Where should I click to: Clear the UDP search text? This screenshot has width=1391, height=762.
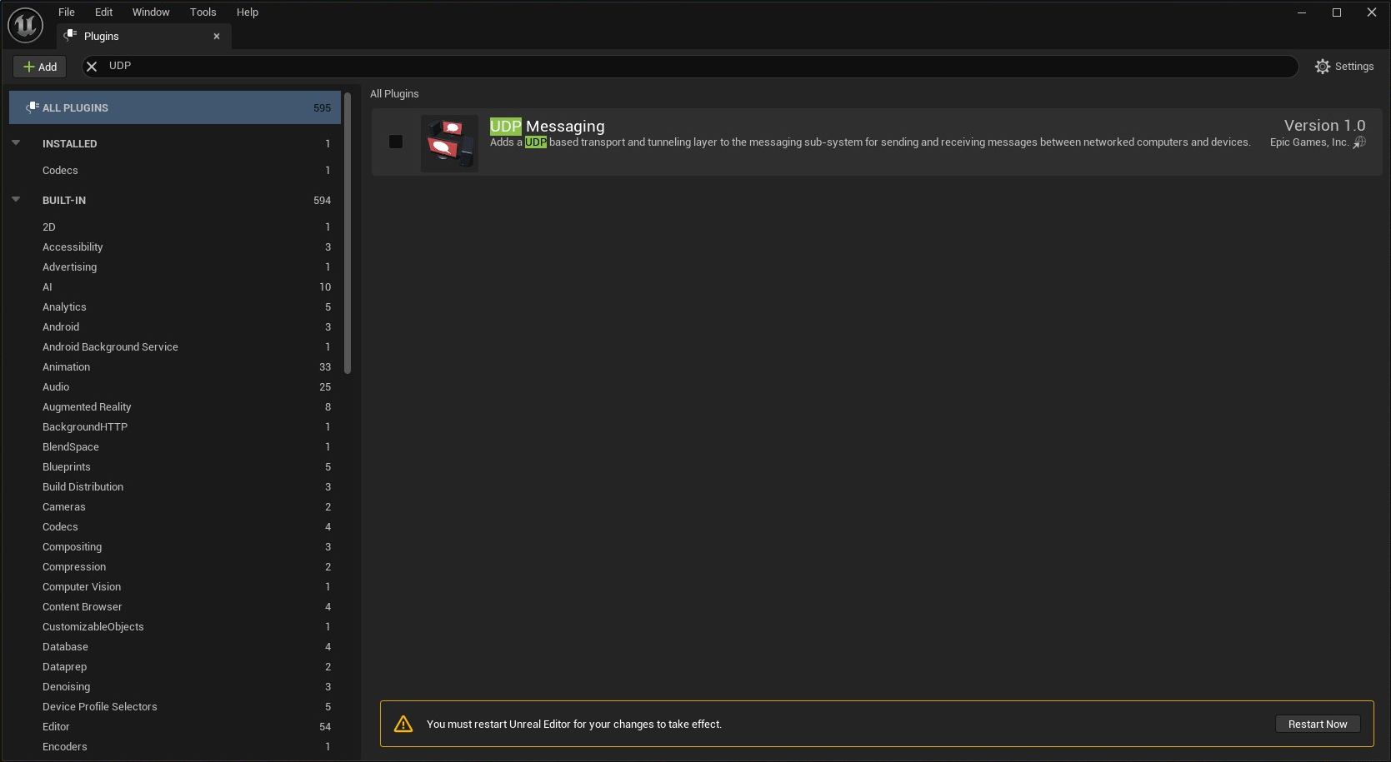[92, 67]
